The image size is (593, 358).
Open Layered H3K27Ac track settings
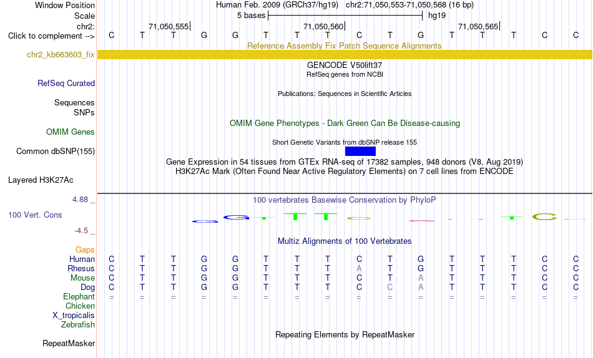coord(41,180)
